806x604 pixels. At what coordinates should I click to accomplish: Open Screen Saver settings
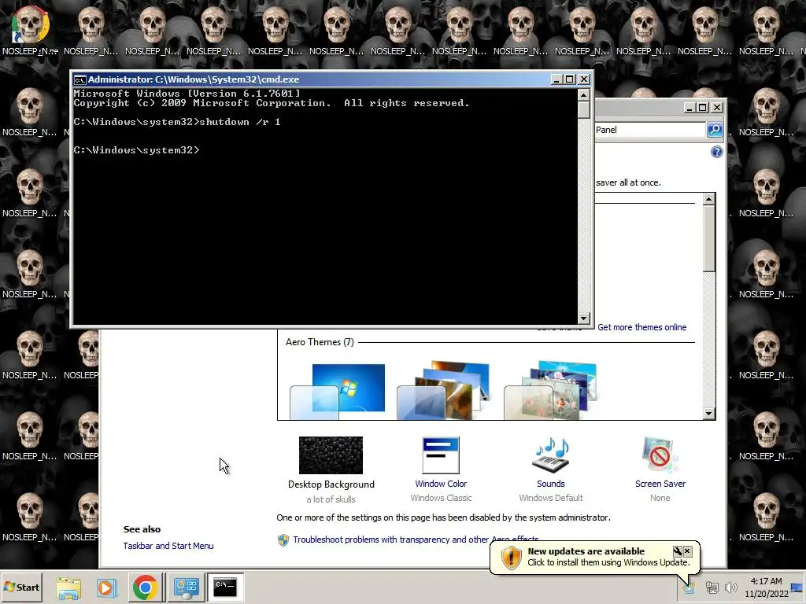(660, 455)
